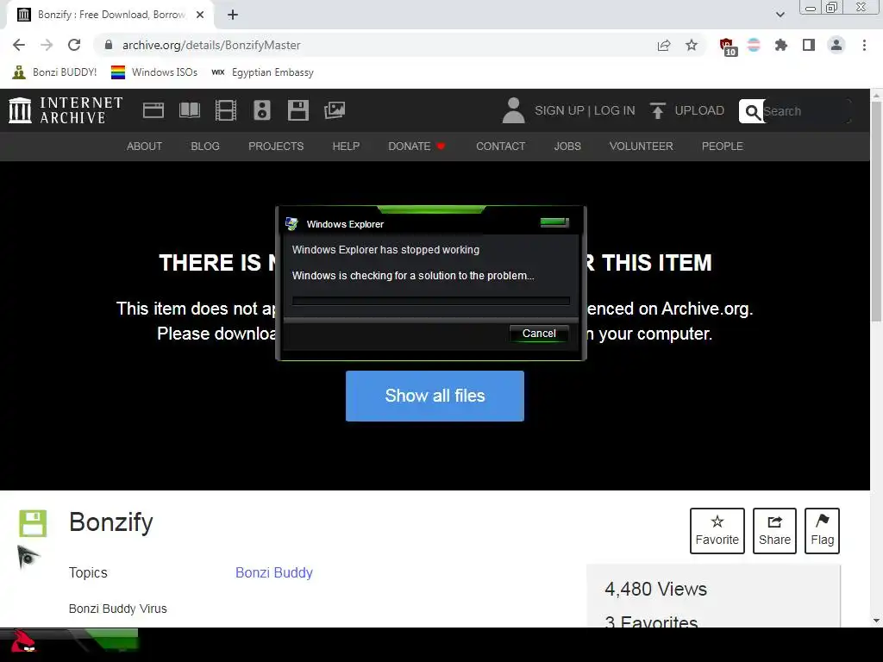Viewport: 883px width, 662px height.
Task: Open the uBlock extension icon with the 10 badge
Action: point(728,47)
